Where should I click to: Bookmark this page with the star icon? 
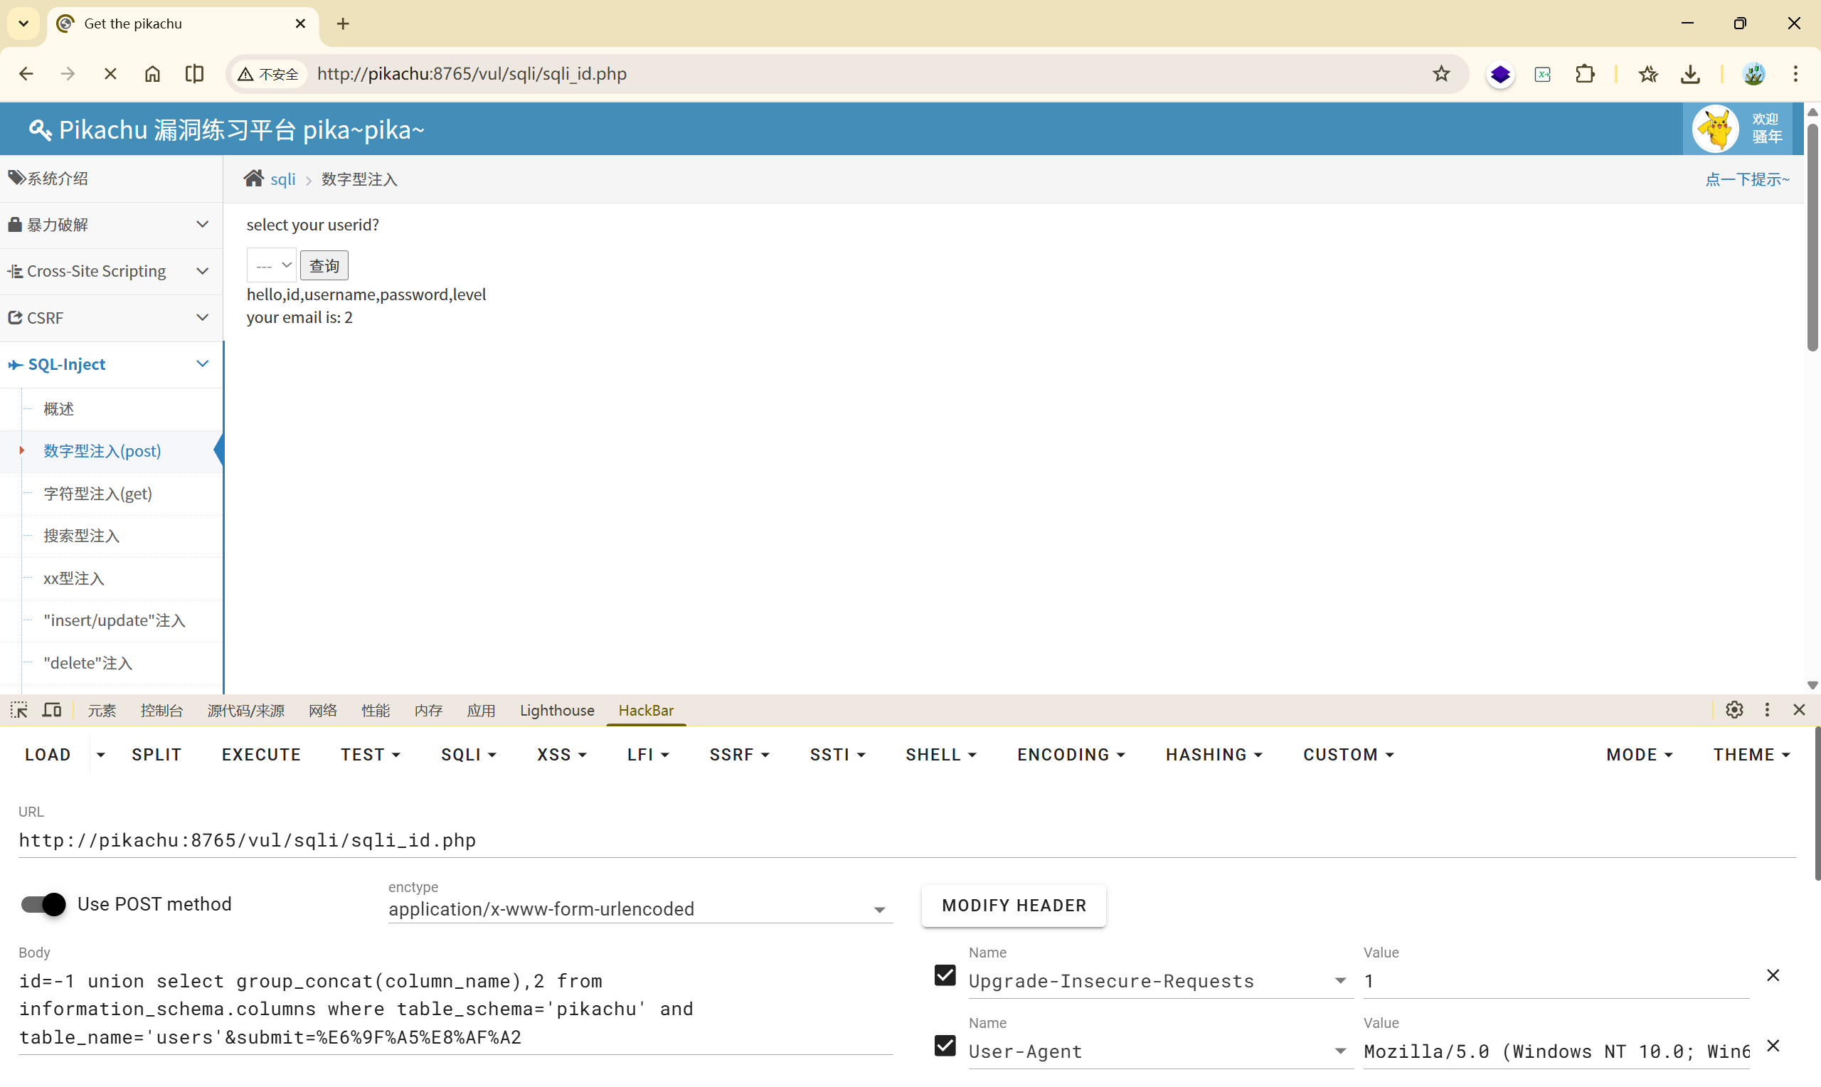[x=1441, y=74]
